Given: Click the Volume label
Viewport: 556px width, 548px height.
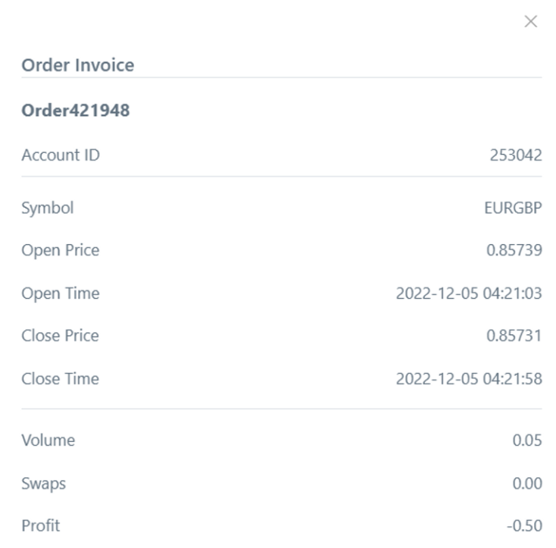Looking at the screenshot, I should tap(48, 440).
